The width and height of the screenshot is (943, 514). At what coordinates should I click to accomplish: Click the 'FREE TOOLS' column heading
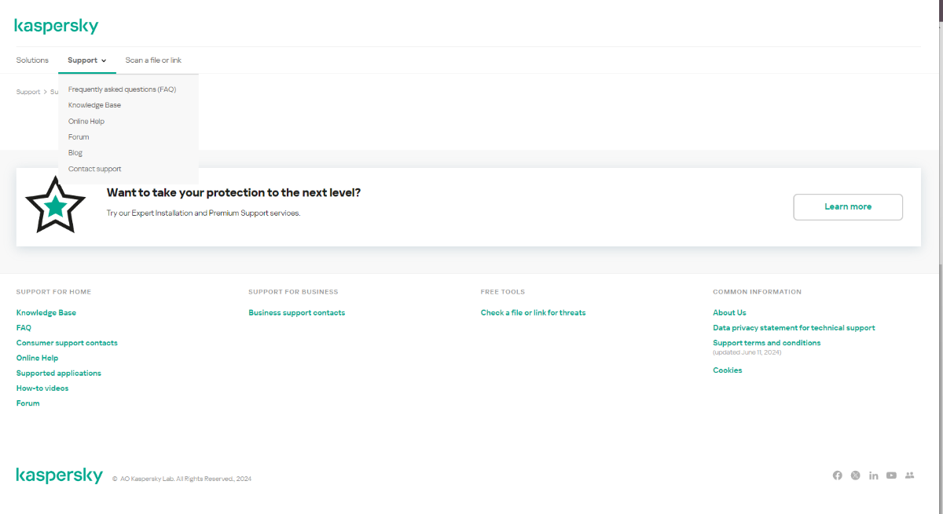coord(502,292)
